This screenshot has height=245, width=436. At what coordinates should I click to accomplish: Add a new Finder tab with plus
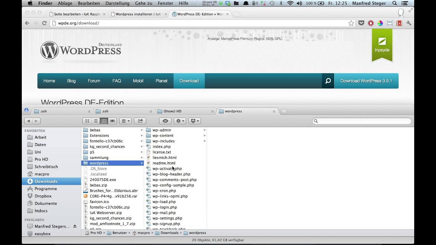click(x=284, y=111)
